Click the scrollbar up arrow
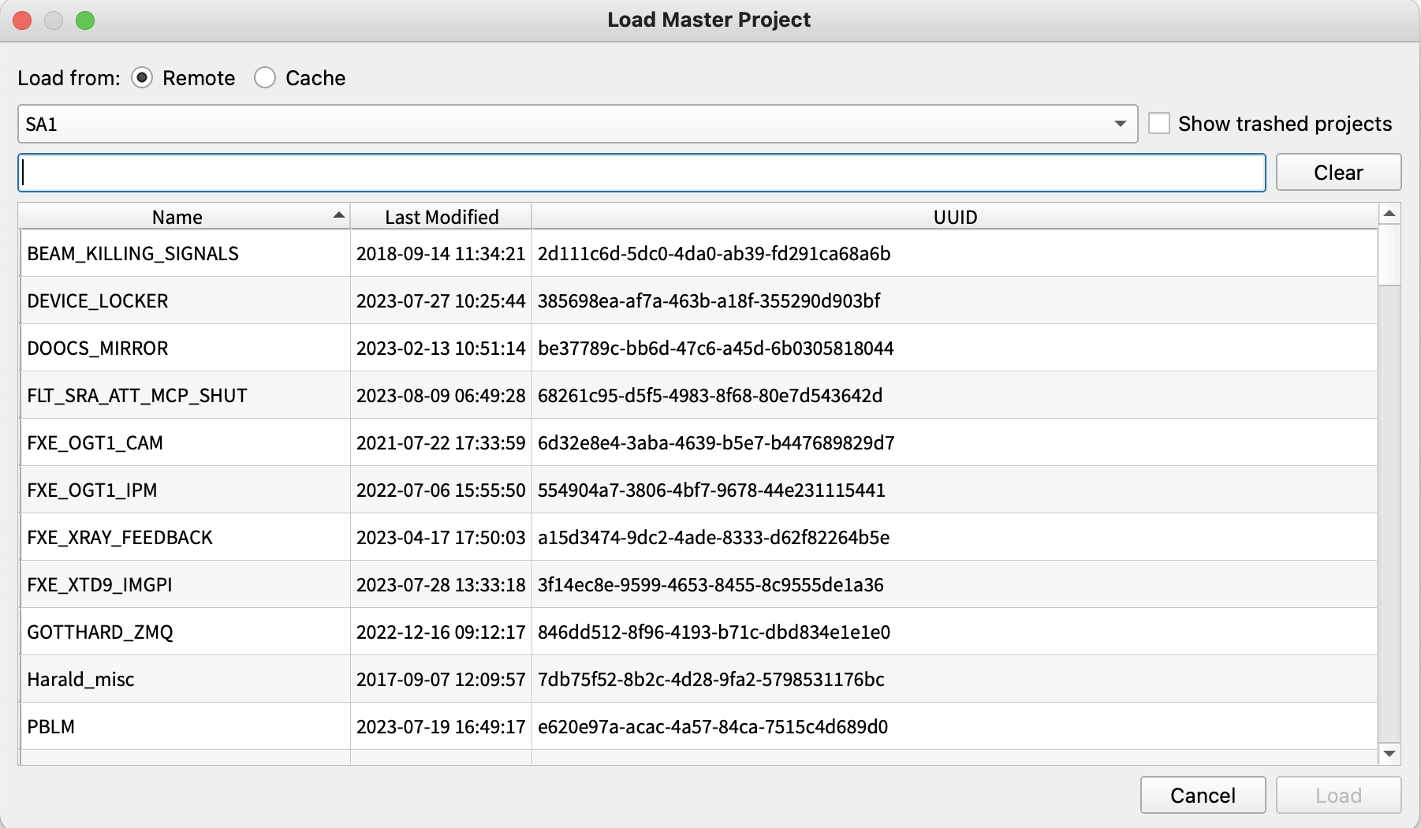This screenshot has width=1421, height=828. pos(1389,214)
